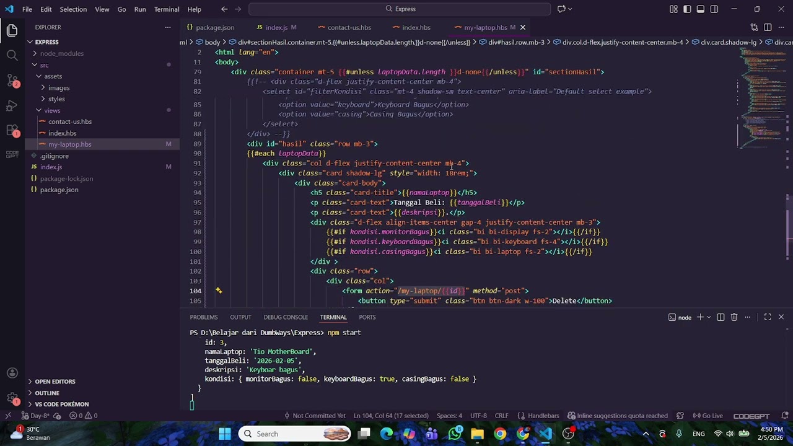The image size is (793, 446).
Task: Open the File menu
Action: pos(27,9)
